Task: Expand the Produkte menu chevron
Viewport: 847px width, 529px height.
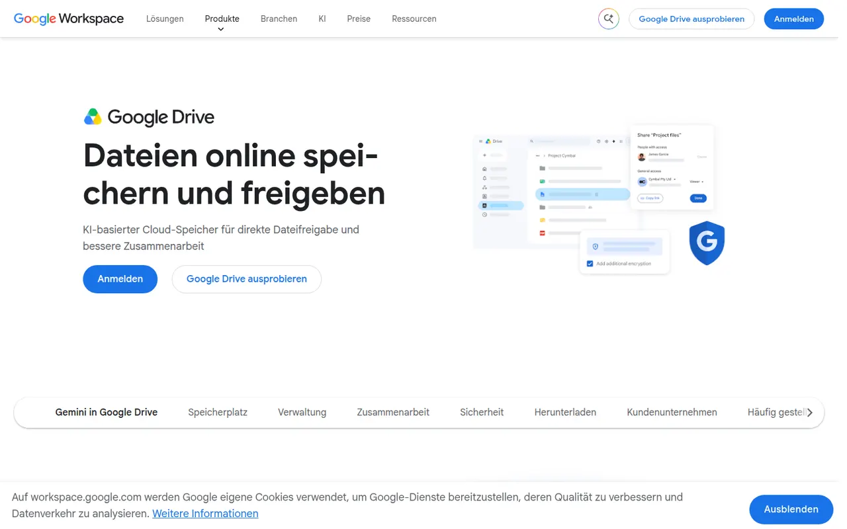Action: pyautogui.click(x=221, y=29)
